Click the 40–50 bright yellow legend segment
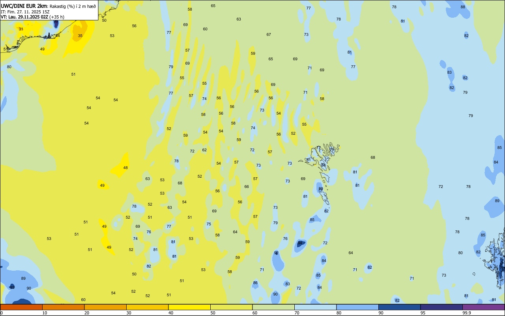The height and width of the screenshot is (316, 505). (189, 307)
